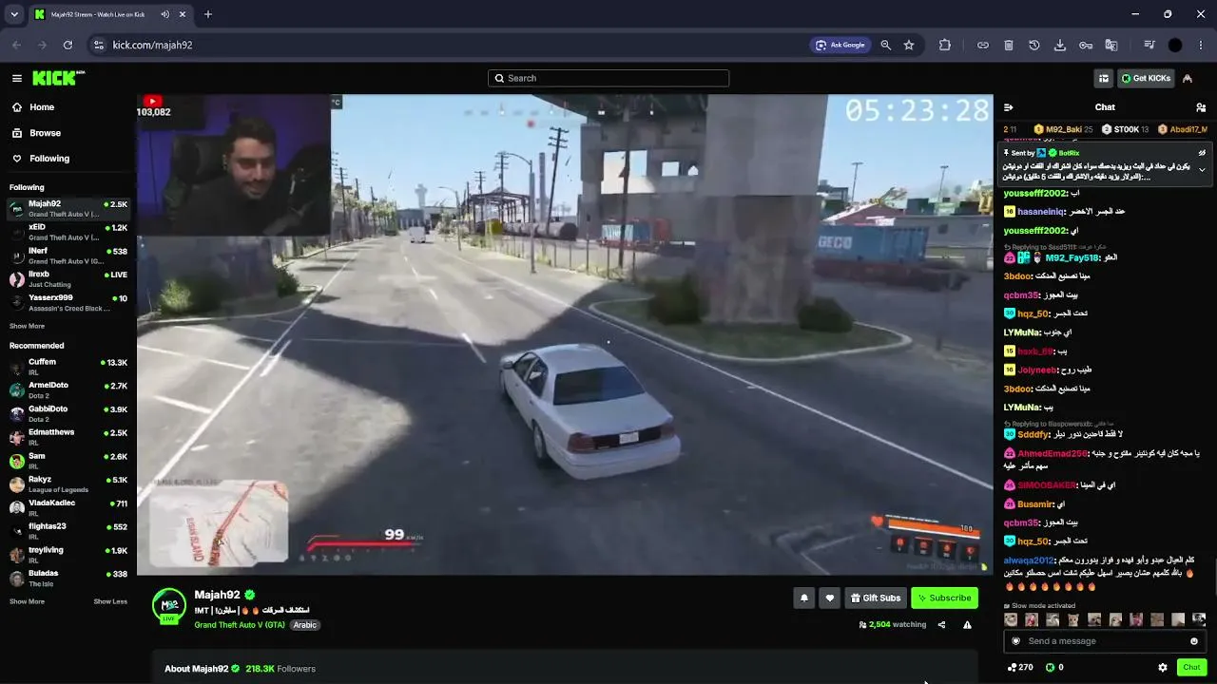The height and width of the screenshot is (684, 1217).
Task: Open a new browser tab
Action: [208, 14]
